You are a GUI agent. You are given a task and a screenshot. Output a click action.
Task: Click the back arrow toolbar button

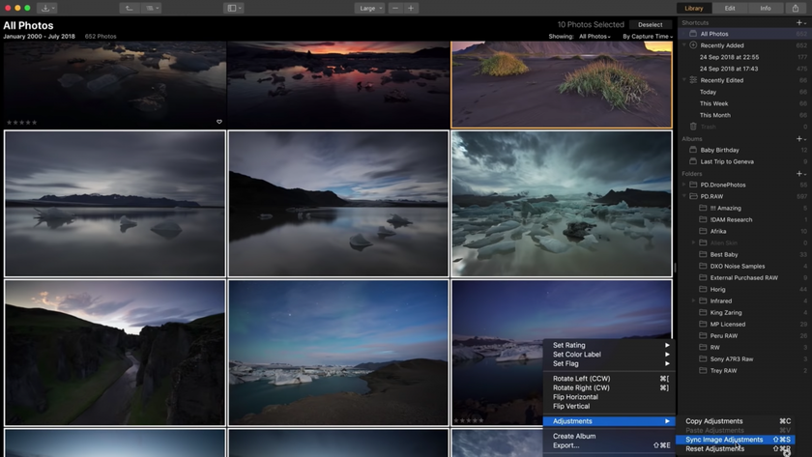click(x=129, y=8)
